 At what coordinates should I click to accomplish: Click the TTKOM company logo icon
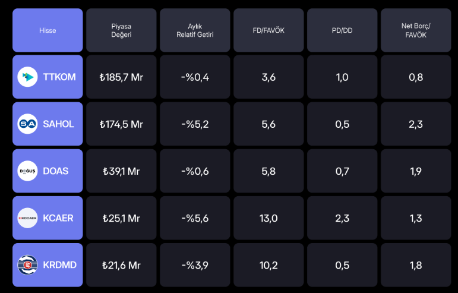tap(27, 77)
